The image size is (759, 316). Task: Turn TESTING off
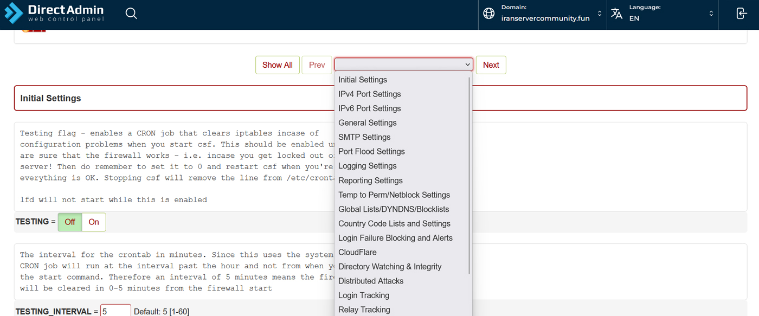(x=70, y=222)
